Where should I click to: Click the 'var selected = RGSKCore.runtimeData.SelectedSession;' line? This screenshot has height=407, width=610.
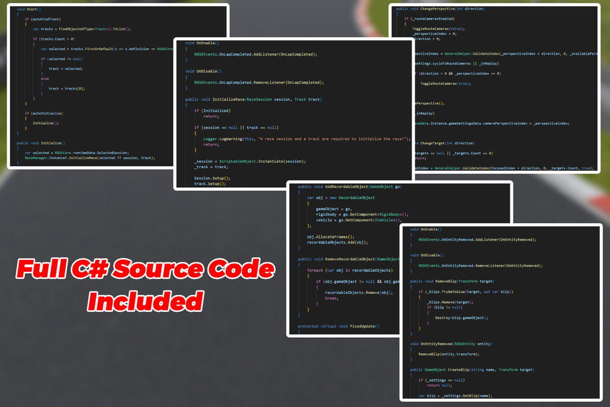pos(77,153)
